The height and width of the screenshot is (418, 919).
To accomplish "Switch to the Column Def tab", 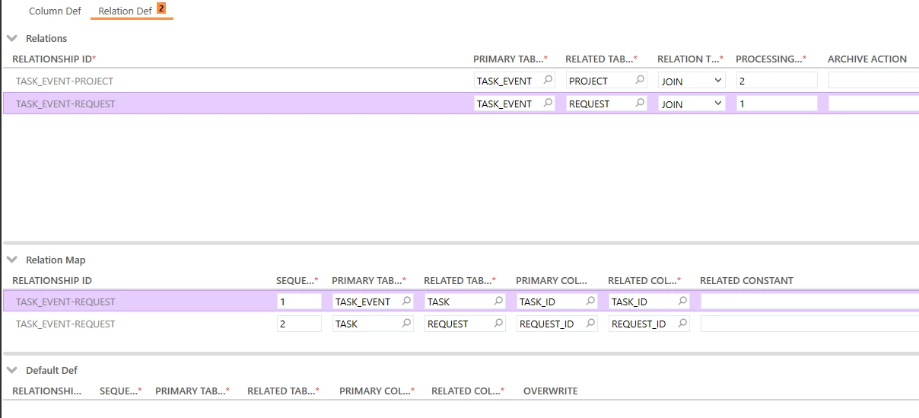I will tap(55, 11).
